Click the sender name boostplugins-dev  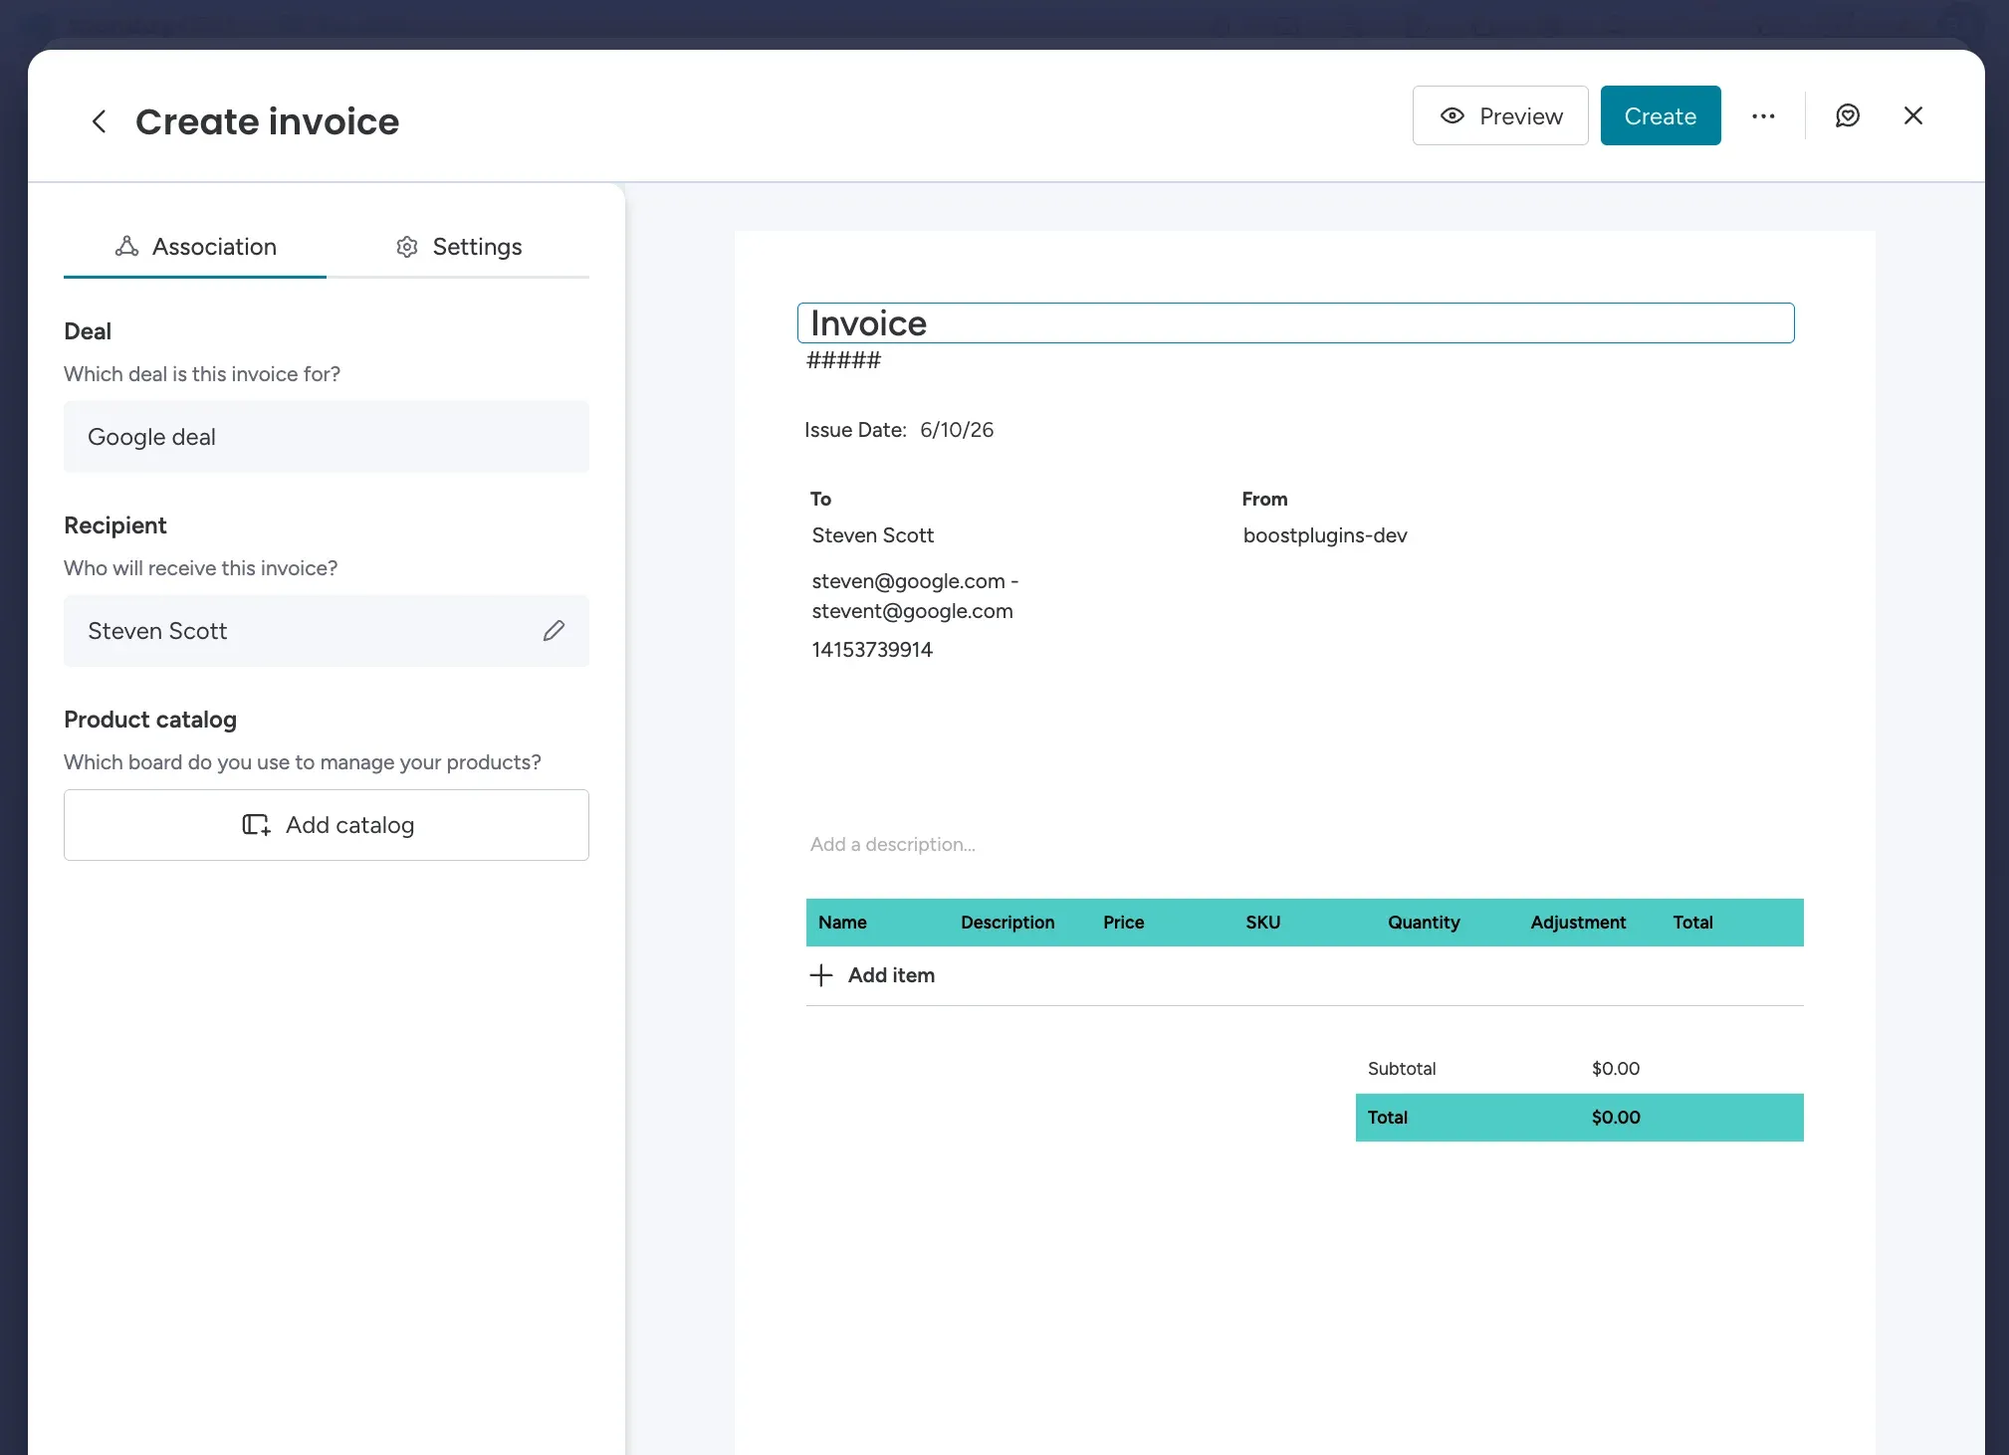tap(1324, 535)
